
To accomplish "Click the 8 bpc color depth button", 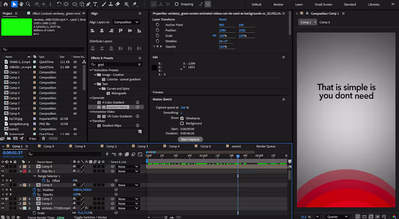I will click(x=33, y=138).
